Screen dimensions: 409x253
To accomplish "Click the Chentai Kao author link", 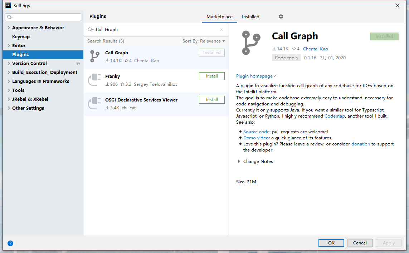I will tap(315, 49).
